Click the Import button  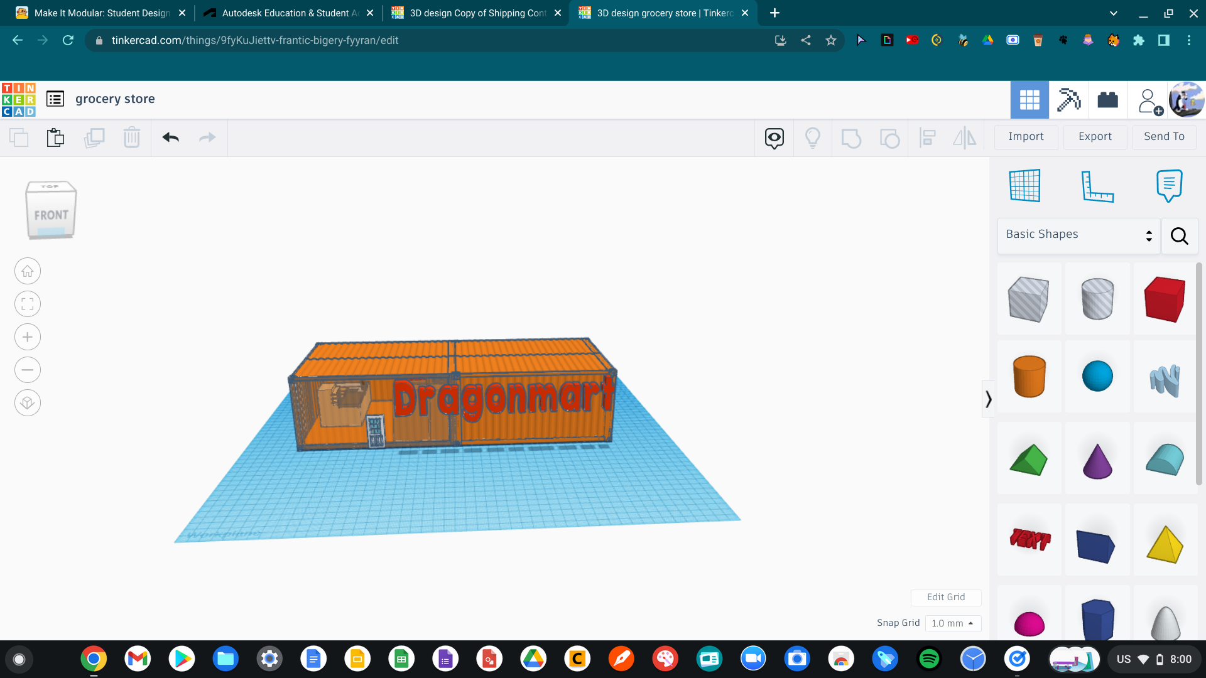point(1026,137)
